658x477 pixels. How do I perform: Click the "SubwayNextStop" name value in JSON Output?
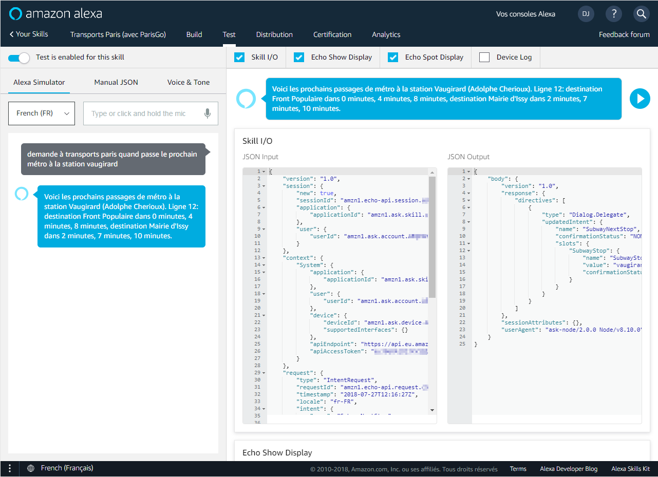(610, 229)
